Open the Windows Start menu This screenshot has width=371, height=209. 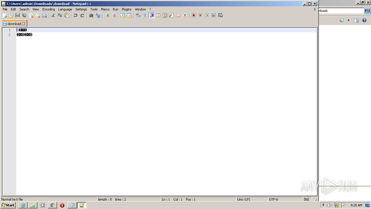pyautogui.click(x=8, y=205)
